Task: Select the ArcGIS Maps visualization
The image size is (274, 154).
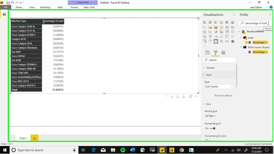Action: coord(233,41)
